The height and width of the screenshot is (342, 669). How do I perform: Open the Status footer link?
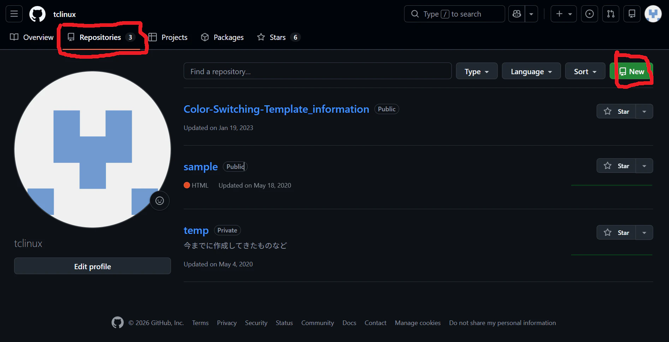tap(284, 323)
